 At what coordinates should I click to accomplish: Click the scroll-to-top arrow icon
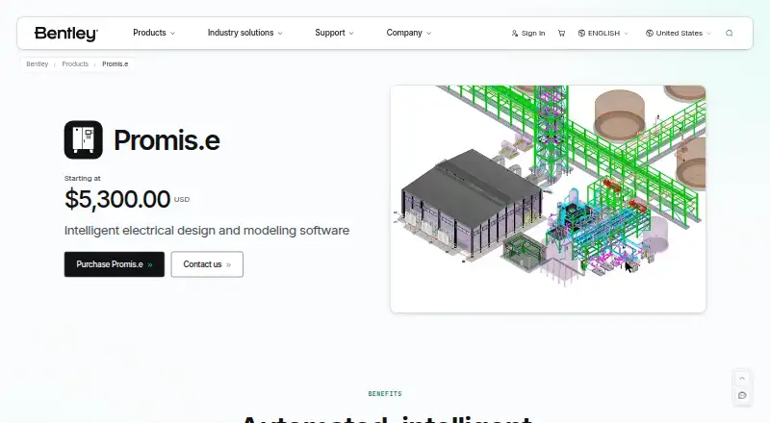(742, 379)
